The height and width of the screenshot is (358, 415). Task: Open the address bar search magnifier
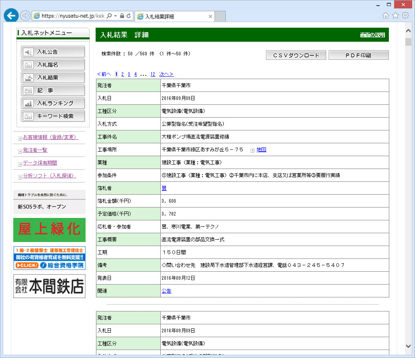pyautogui.click(x=109, y=16)
